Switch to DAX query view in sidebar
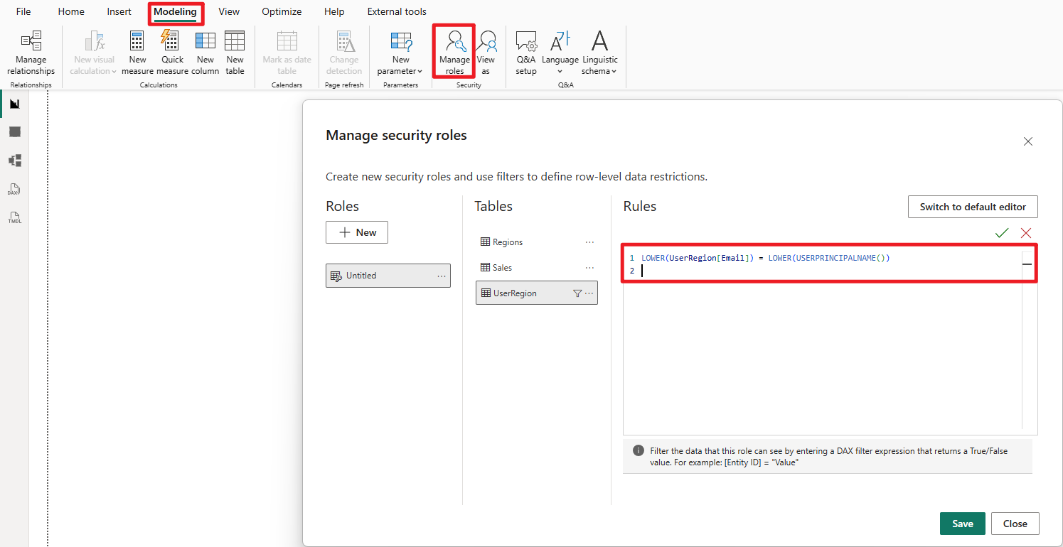The width and height of the screenshot is (1063, 547). click(x=14, y=190)
